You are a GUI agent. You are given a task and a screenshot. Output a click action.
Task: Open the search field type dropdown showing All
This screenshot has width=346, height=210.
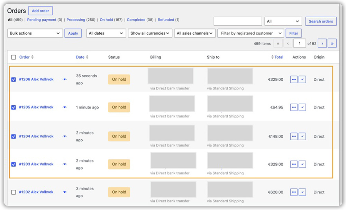click(x=283, y=21)
